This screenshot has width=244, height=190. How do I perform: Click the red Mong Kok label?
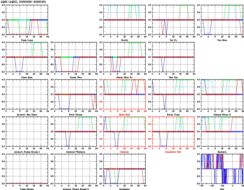[124, 115]
